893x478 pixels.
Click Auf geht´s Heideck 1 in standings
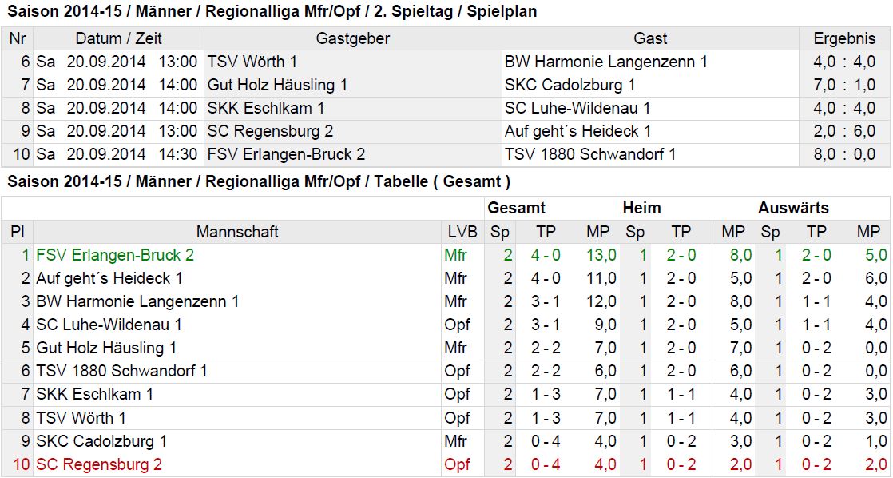click(109, 279)
